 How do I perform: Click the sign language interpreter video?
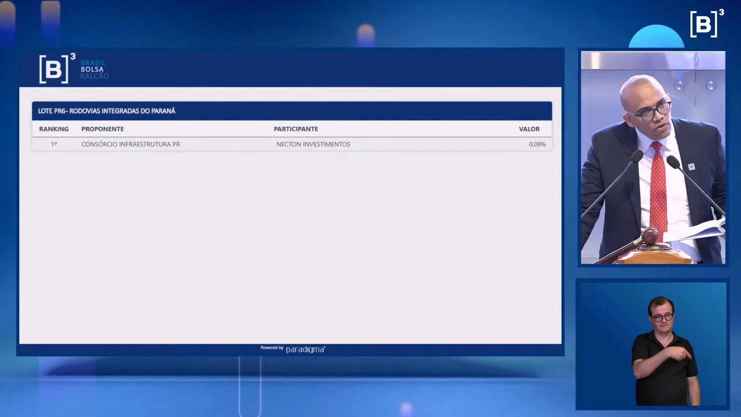pos(652,344)
